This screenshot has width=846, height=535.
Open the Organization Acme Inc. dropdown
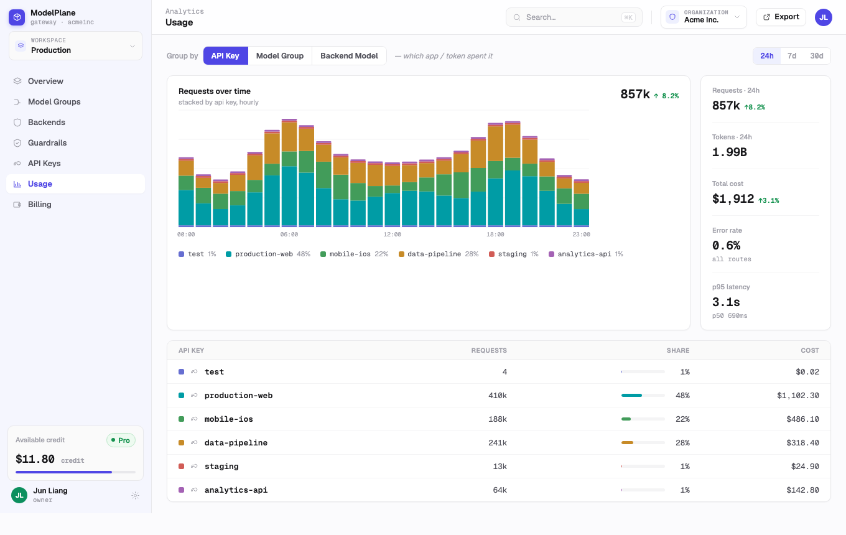(x=704, y=17)
